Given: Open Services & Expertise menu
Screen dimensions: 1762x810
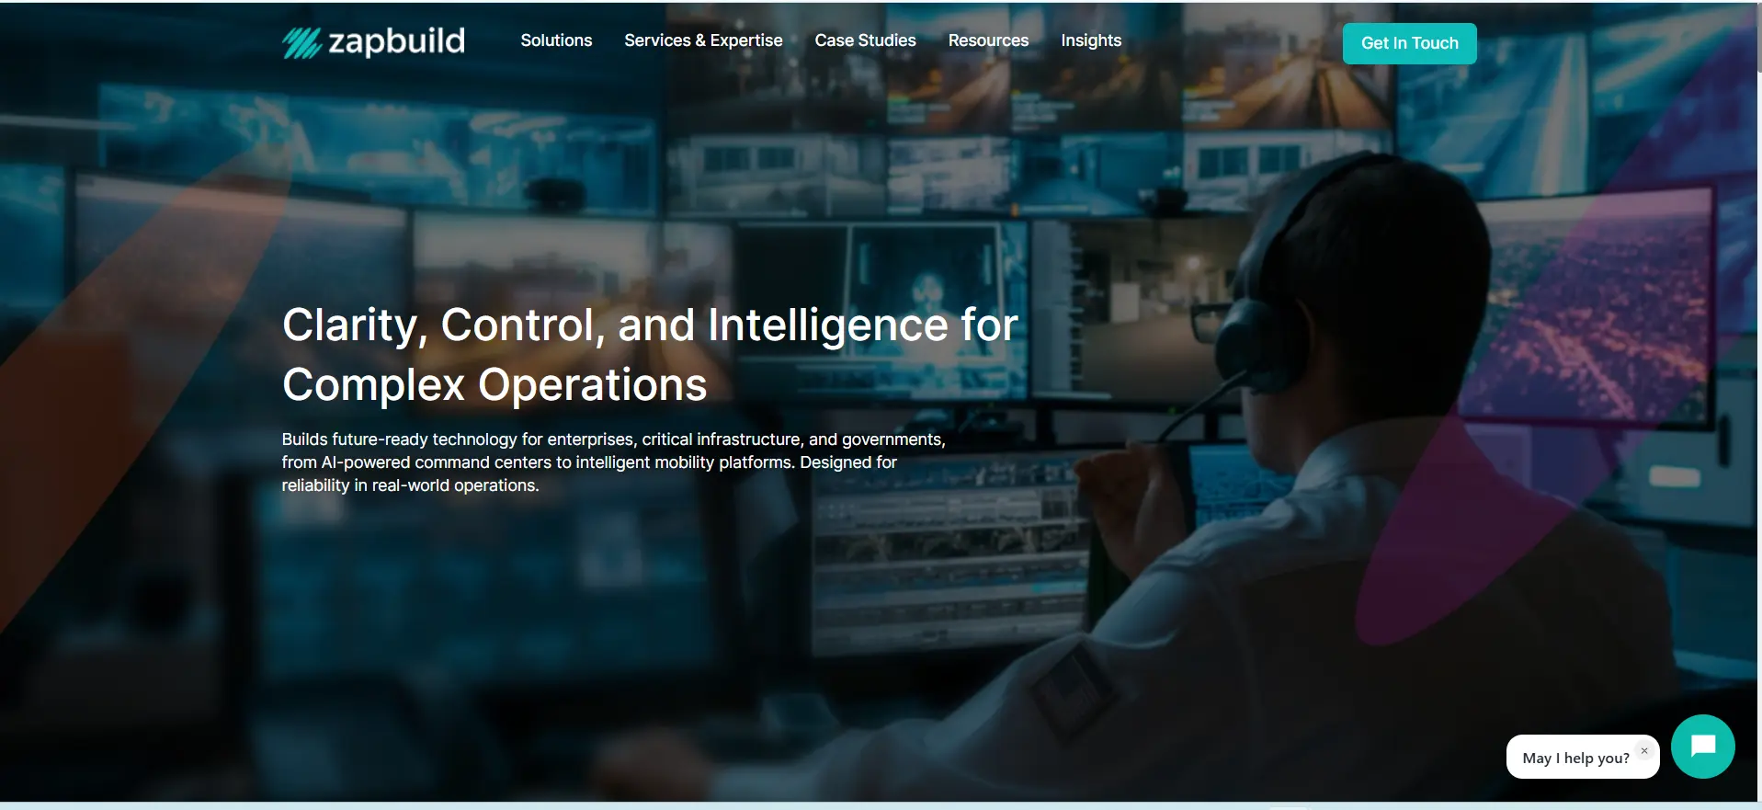Looking at the screenshot, I should pos(703,40).
